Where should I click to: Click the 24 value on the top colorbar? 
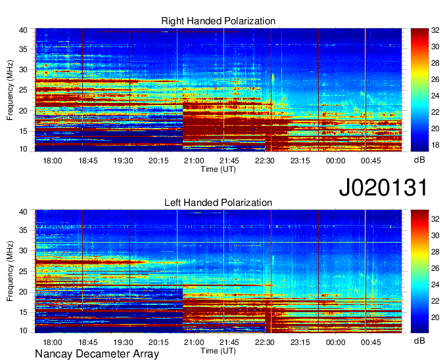(x=435, y=96)
